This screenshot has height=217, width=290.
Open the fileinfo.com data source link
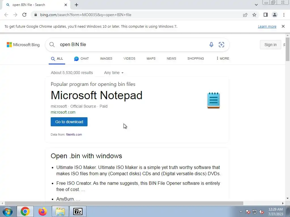click(74, 134)
